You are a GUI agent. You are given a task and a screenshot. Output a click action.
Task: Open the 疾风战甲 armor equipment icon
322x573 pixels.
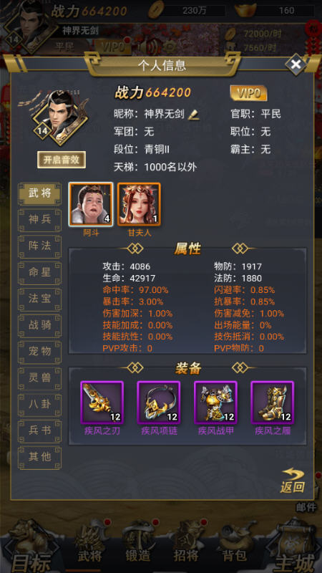pyautogui.click(x=216, y=403)
